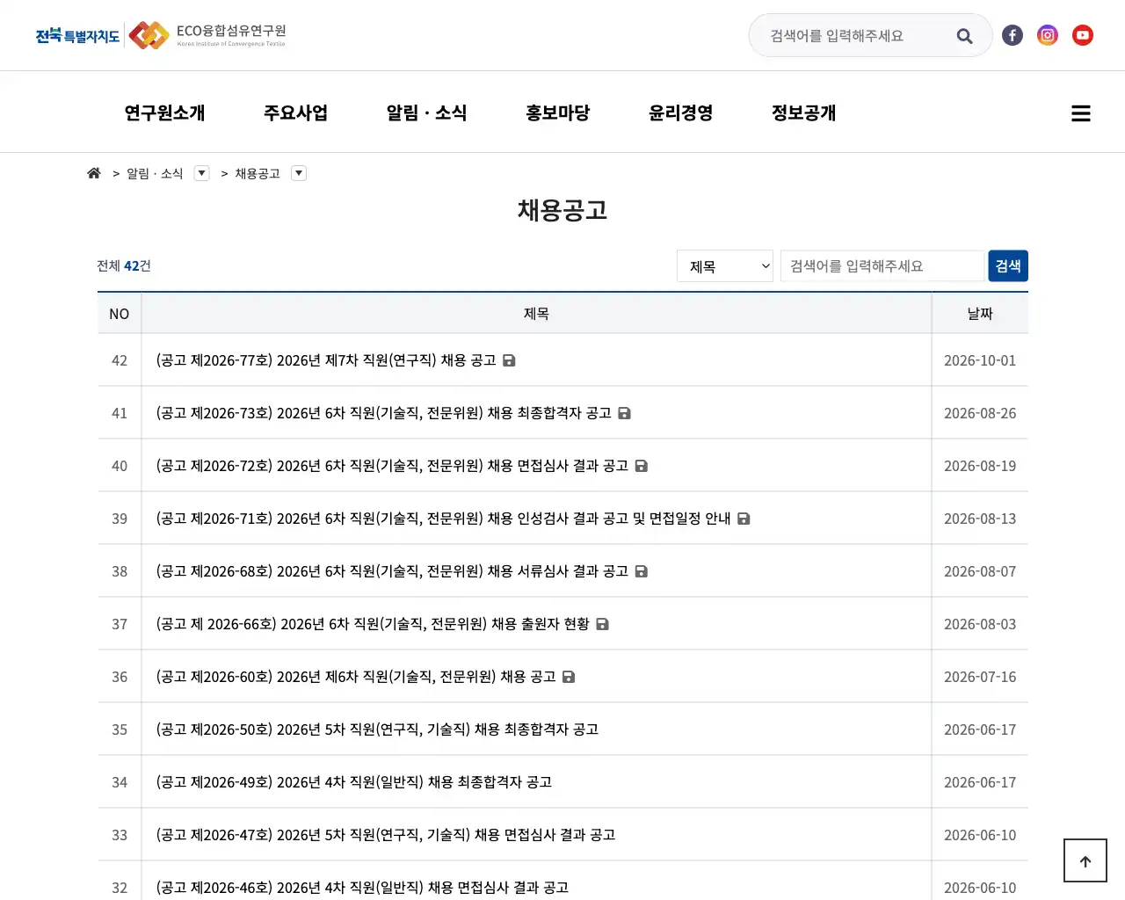Open 제2026-46호 4차 면접심사 결과 post

pyautogui.click(x=362, y=888)
